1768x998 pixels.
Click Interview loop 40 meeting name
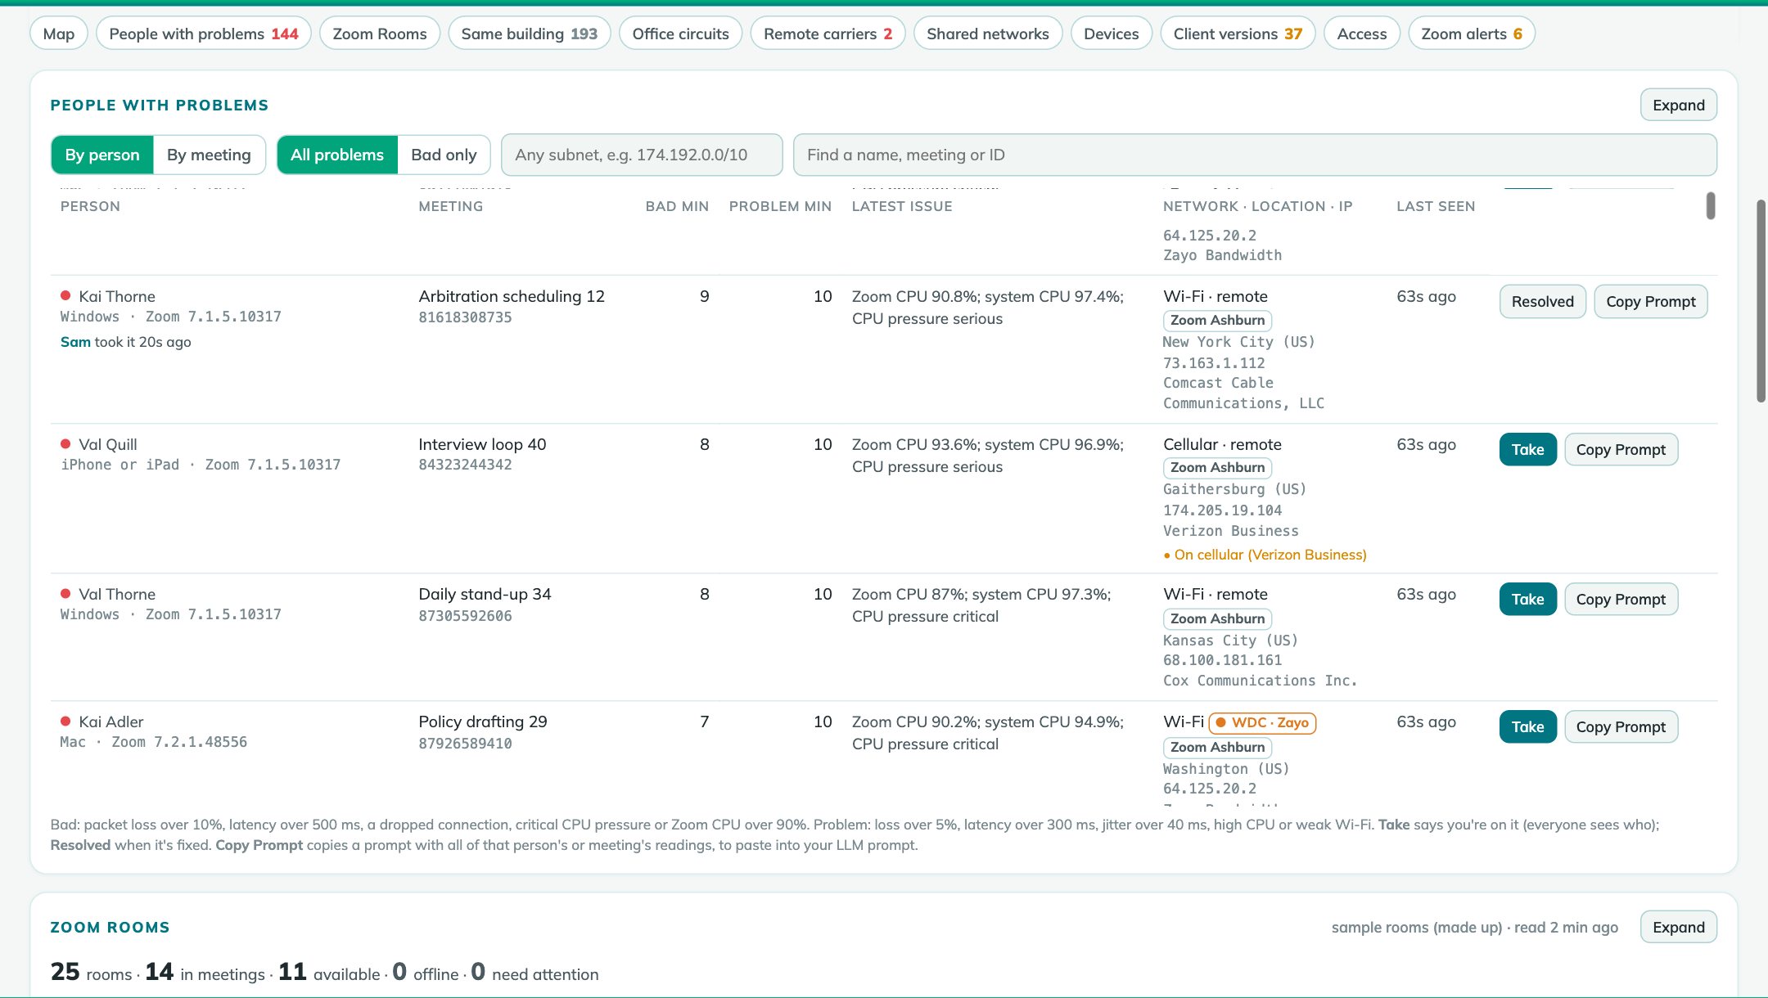click(482, 444)
